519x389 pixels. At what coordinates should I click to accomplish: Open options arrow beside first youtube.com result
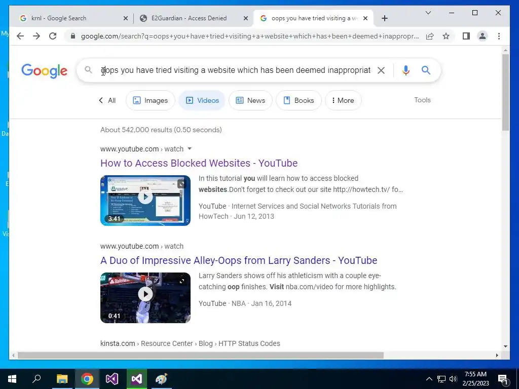190,149
